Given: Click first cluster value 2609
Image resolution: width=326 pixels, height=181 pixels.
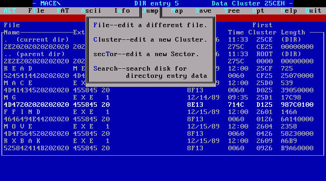Looking at the screenshot, I should pos(264,141).
